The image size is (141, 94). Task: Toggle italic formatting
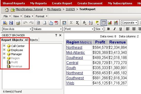pyautogui.click(x=115, y=29)
